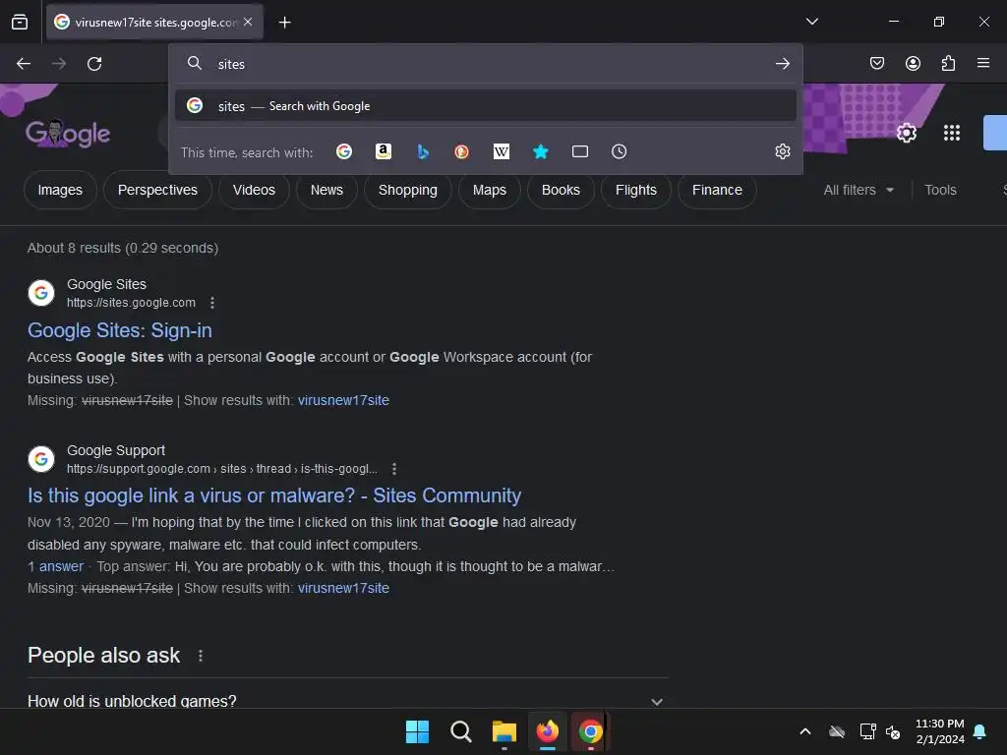1007x755 pixels.
Task: Open the clock showing 11:30 PM
Action: (939, 731)
